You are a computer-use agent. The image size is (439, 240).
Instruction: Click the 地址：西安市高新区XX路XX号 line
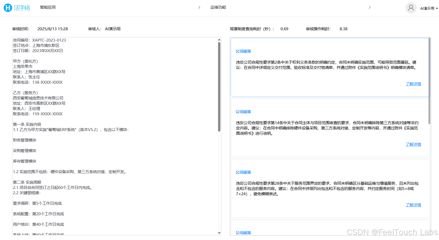coord(39,103)
